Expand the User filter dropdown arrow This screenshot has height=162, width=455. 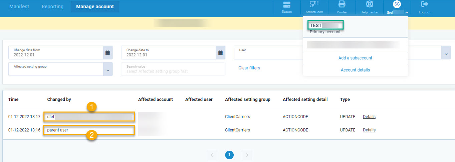pos(446,53)
